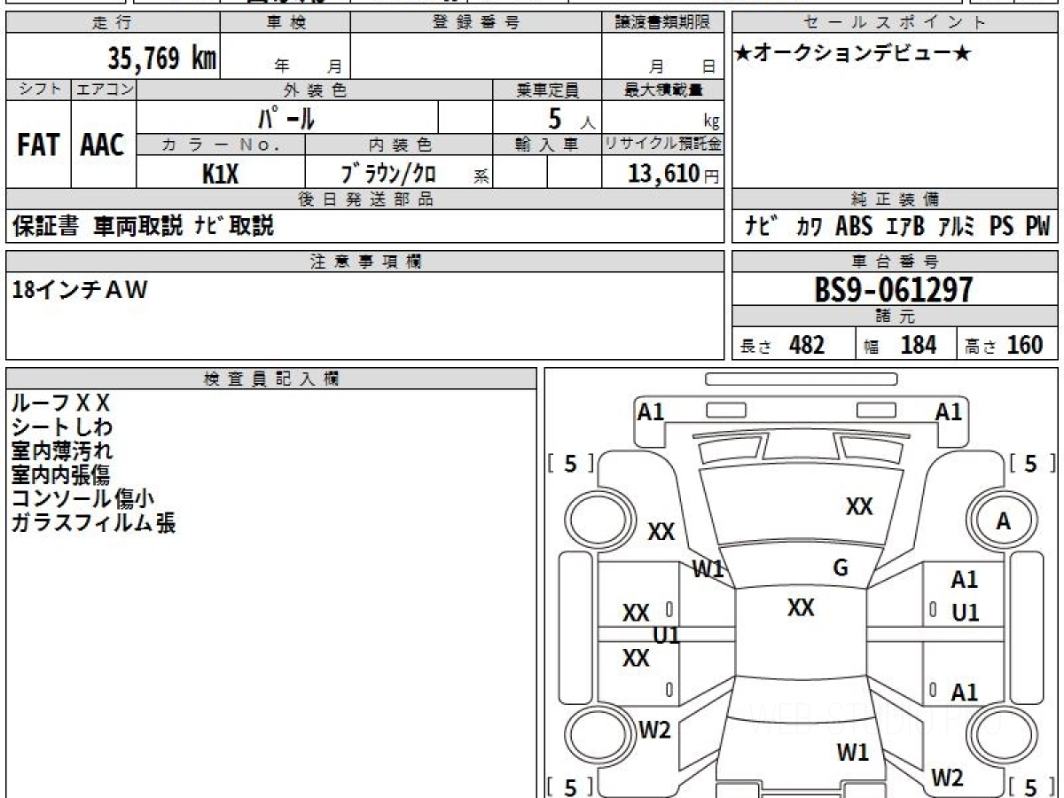Click the 車検 header cell

(285, 23)
